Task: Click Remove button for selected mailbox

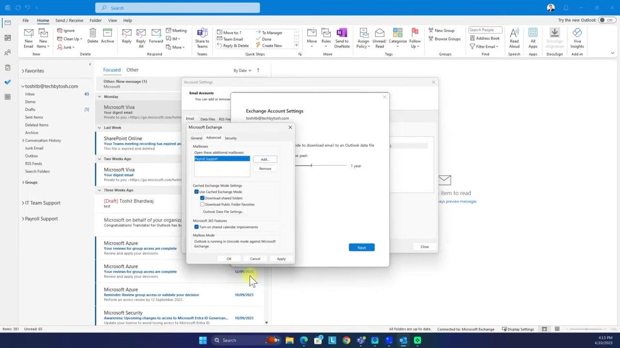Action: coord(265,169)
